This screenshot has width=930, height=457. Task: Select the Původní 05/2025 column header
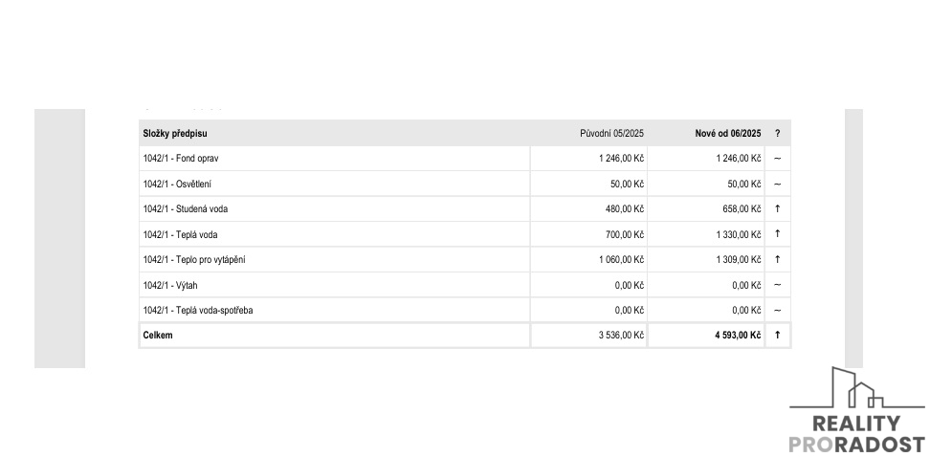click(611, 134)
